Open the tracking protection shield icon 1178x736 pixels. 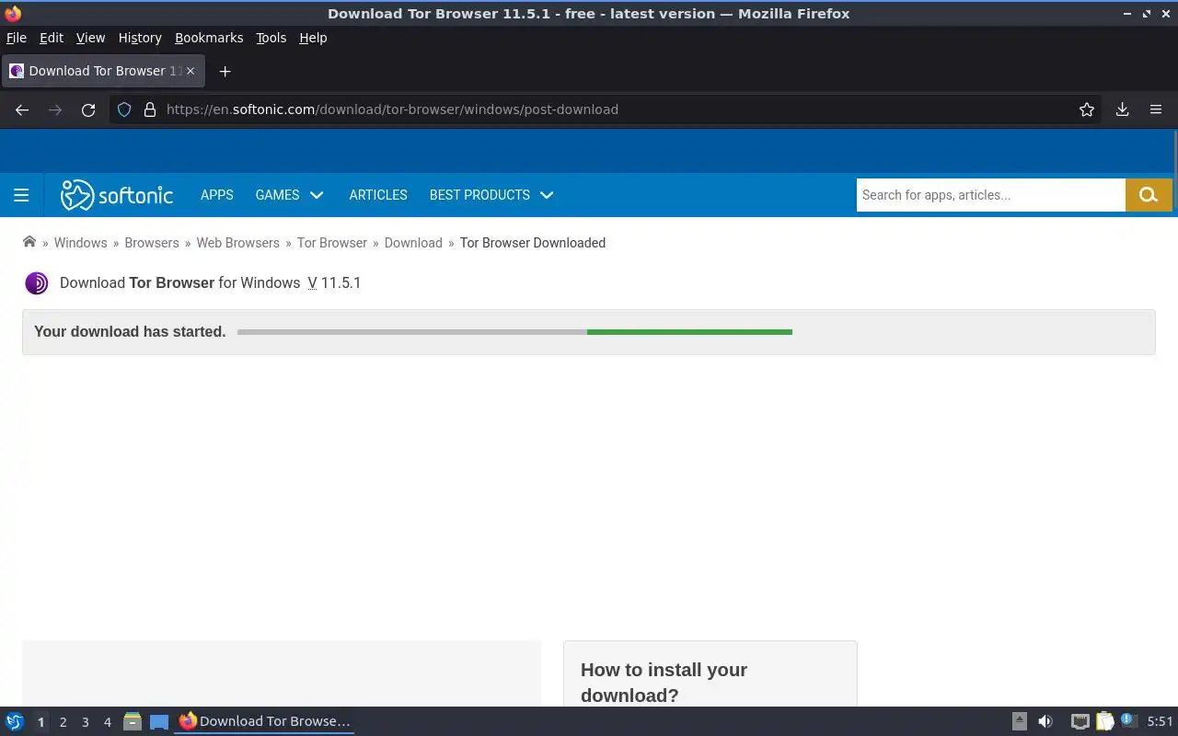[124, 109]
